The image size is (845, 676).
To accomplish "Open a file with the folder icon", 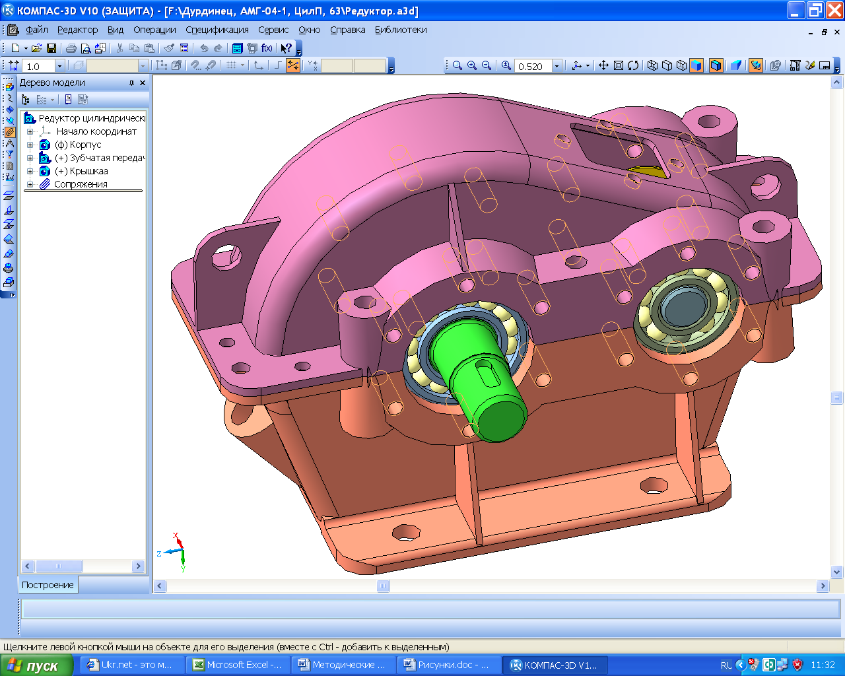I will pos(36,48).
